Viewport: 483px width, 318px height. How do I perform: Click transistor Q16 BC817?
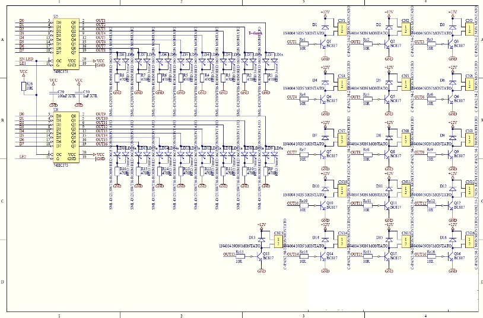pos(451,256)
